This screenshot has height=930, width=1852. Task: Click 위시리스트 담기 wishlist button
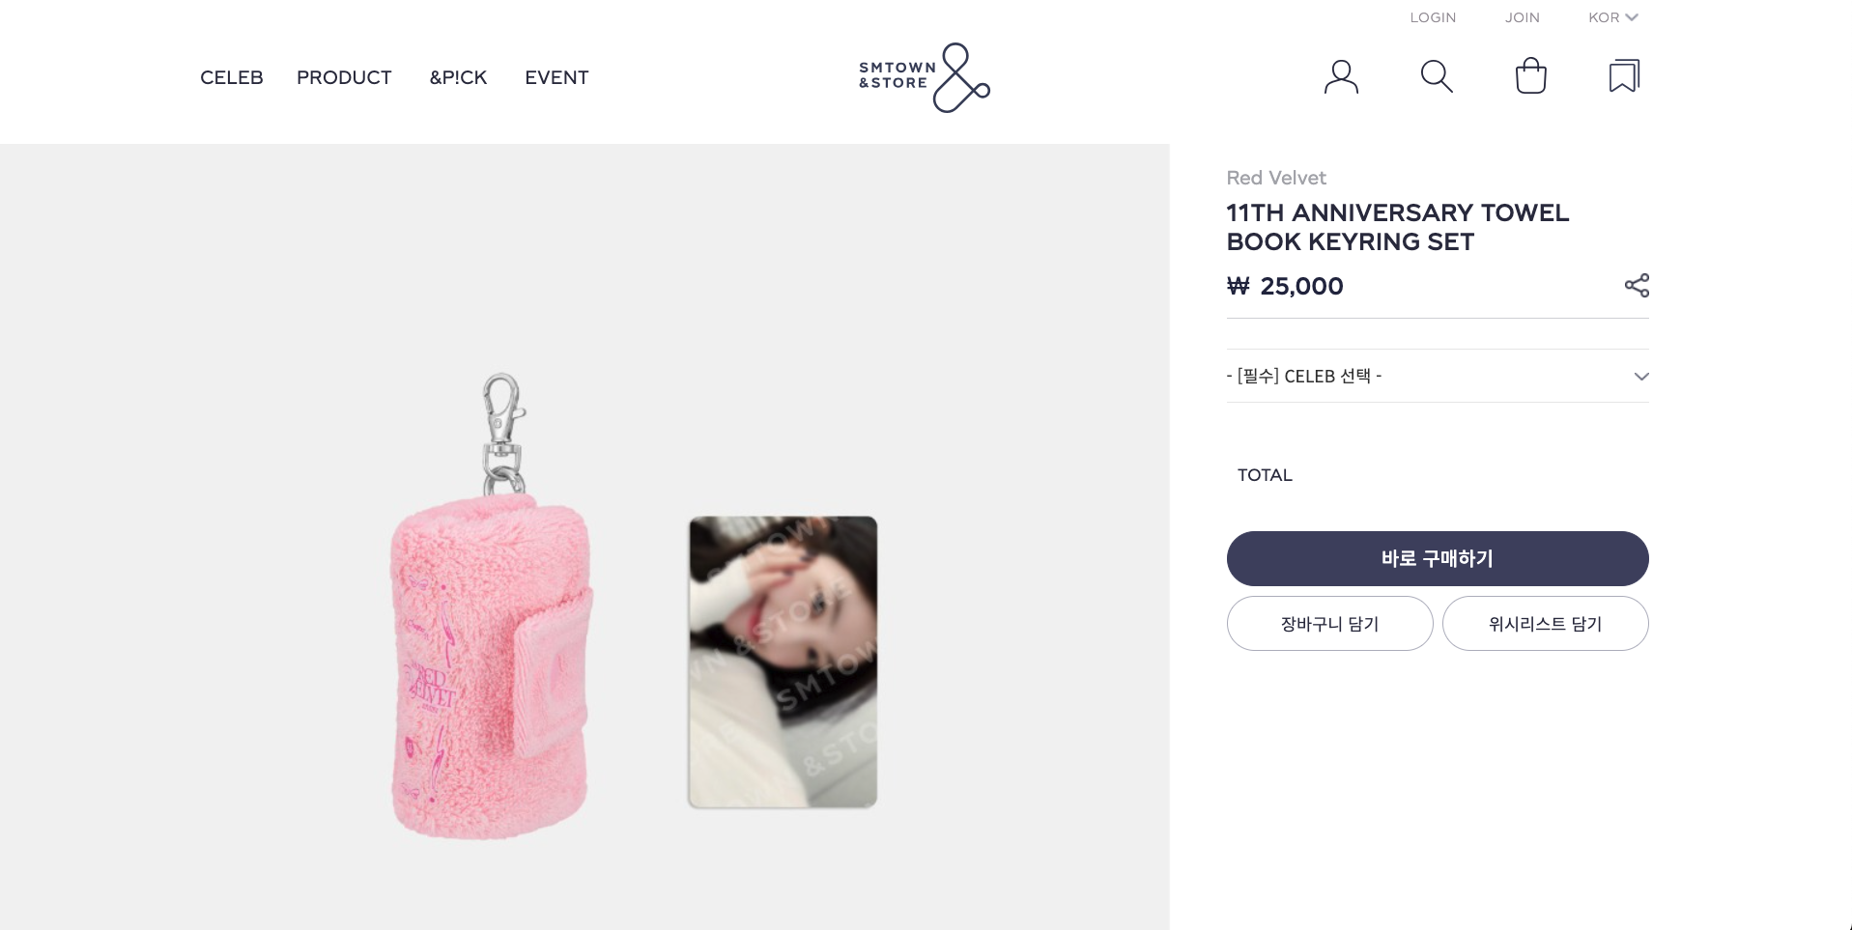(x=1545, y=624)
